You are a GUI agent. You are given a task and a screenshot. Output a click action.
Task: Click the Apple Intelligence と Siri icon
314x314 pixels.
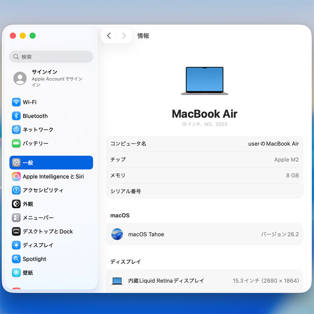point(16,177)
